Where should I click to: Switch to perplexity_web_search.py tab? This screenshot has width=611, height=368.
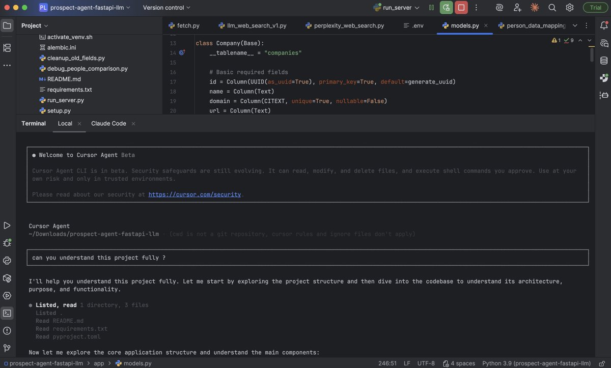(344, 25)
